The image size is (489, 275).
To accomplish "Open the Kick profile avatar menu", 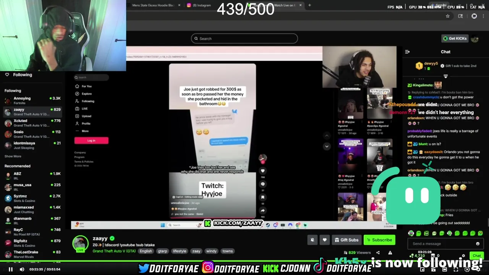I will [x=475, y=39].
